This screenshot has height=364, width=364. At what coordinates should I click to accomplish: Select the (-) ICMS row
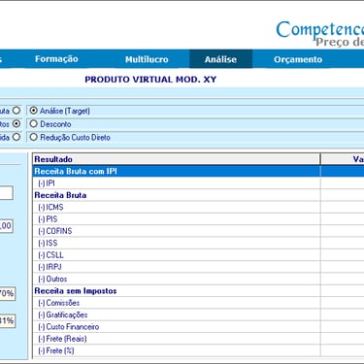click(198, 207)
